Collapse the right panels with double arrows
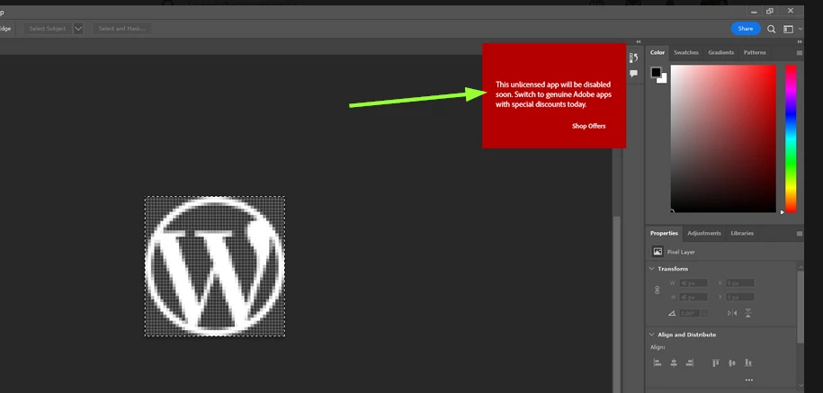The width and height of the screenshot is (823, 393). (x=800, y=41)
